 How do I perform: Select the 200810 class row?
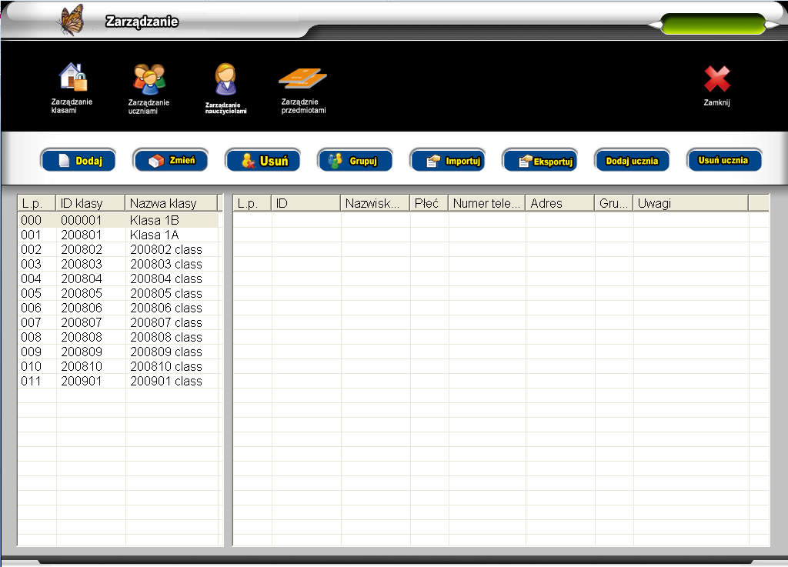tap(119, 366)
